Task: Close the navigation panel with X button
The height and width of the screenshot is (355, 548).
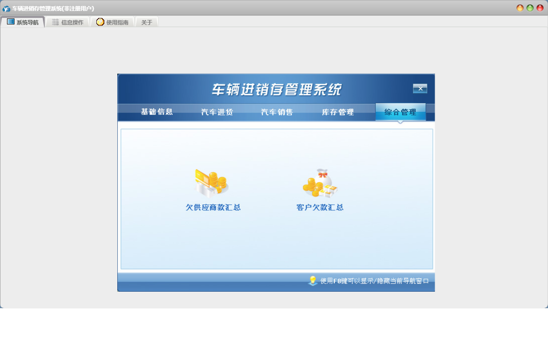Action: tap(420, 89)
